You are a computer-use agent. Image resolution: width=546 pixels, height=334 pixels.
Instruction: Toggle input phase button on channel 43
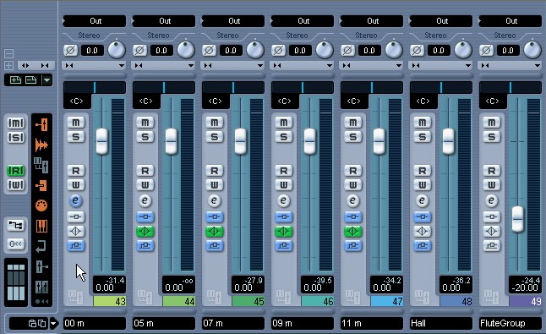pyautogui.click(x=70, y=51)
